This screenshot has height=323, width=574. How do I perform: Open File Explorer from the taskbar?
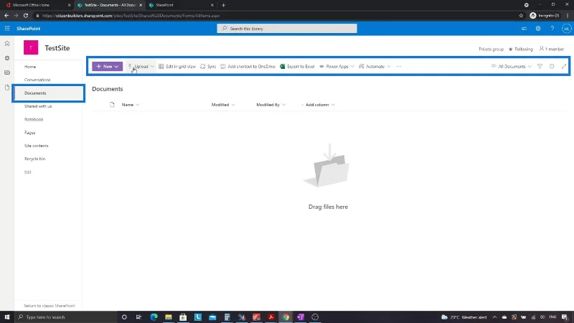coord(169,317)
